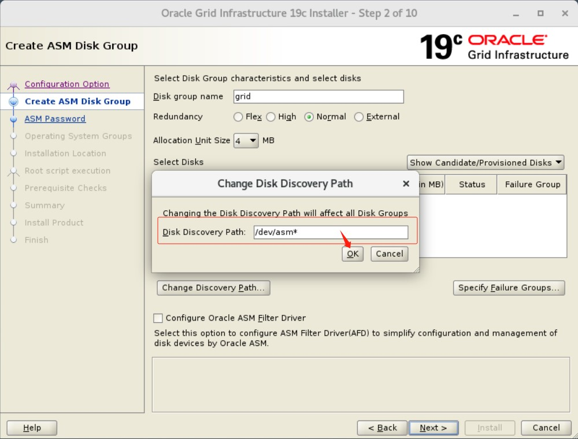Cancel the Change Disk Discovery Path dialog

[389, 254]
